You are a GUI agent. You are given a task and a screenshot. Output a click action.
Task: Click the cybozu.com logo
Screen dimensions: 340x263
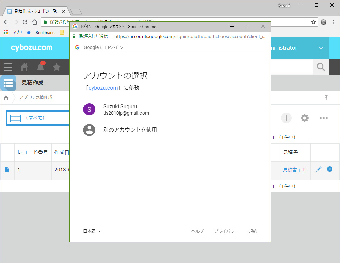click(x=32, y=47)
